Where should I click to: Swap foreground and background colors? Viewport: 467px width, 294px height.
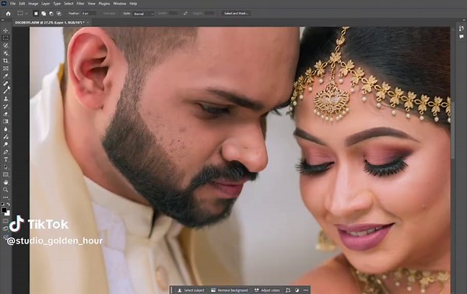[x=9, y=204]
